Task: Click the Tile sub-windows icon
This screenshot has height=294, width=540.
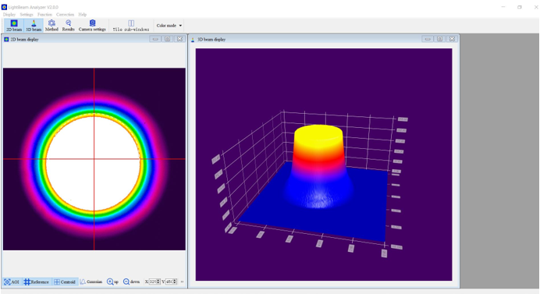Action: 131,26
